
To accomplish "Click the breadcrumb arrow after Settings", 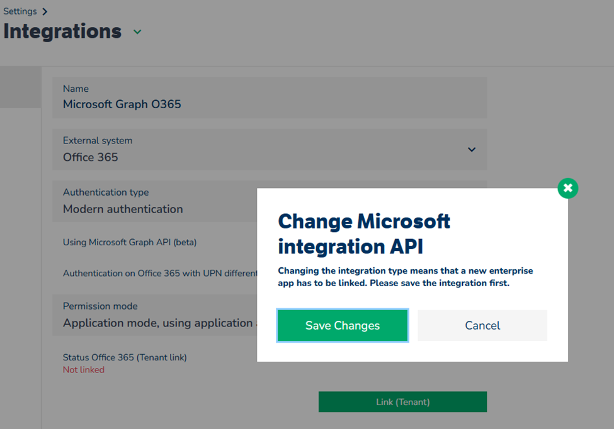I will (45, 12).
